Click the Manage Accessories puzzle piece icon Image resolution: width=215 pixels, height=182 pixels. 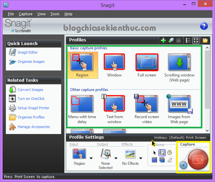pyautogui.click(x=12, y=127)
